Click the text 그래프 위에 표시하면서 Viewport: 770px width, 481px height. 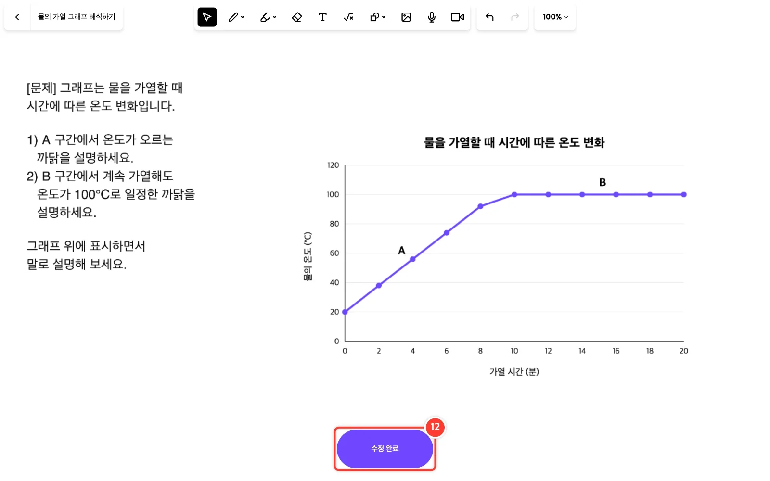86,246
